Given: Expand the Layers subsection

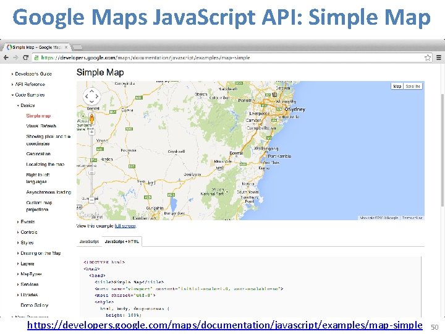Looking at the screenshot, I should [25, 263].
